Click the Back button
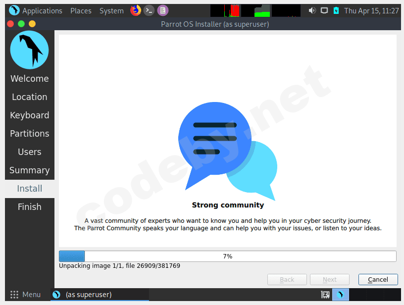The image size is (404, 305). [x=287, y=279]
